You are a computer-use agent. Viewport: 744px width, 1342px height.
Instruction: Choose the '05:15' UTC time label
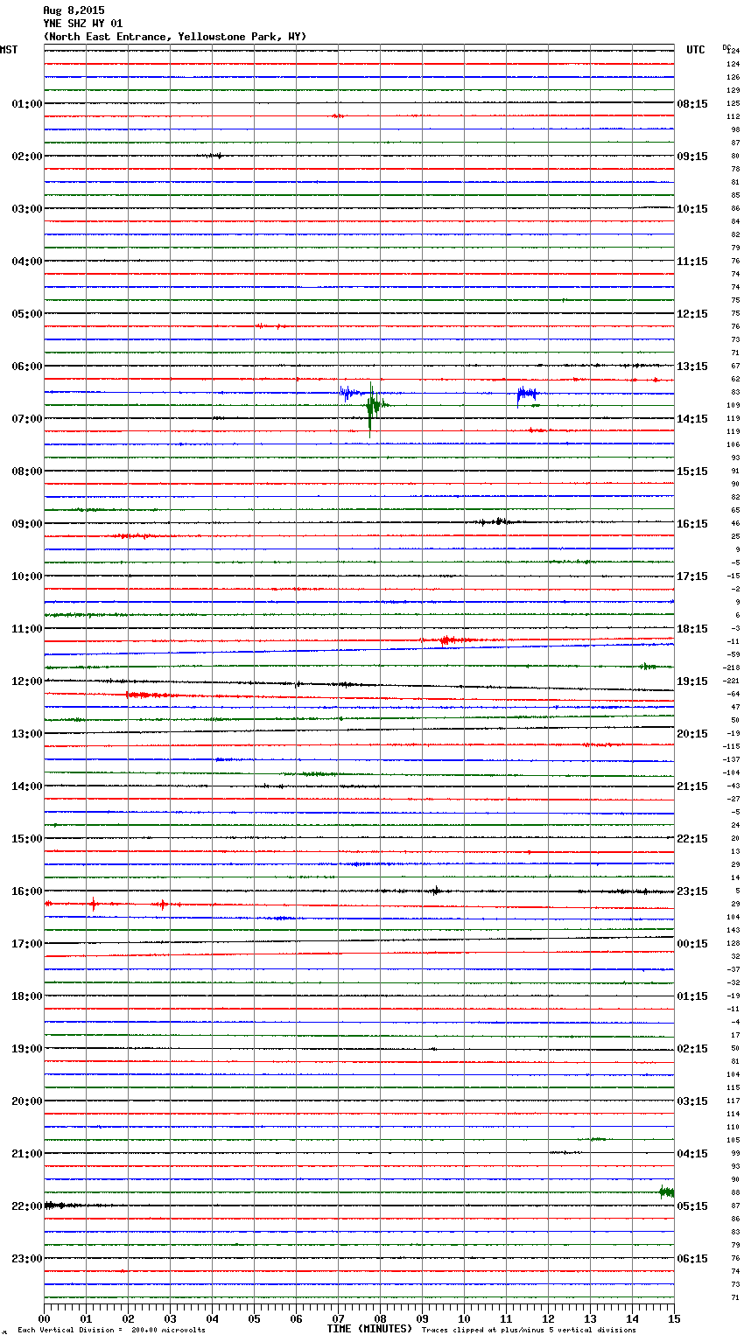[692, 1206]
